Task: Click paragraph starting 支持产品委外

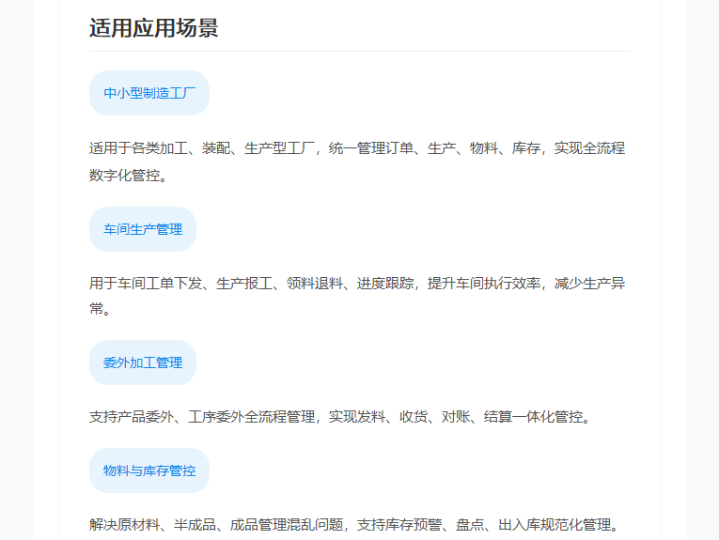Action: (x=341, y=416)
